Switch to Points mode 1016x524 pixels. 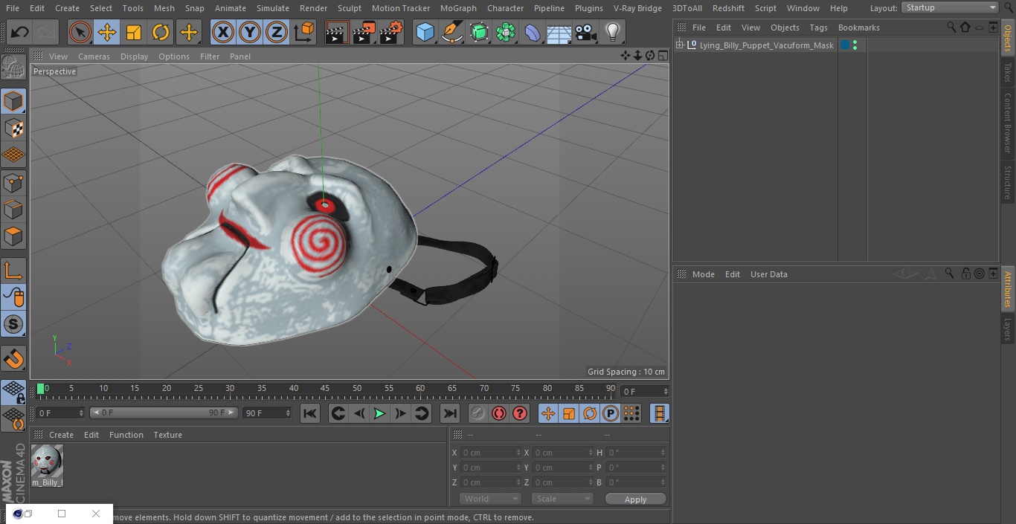[x=13, y=182]
